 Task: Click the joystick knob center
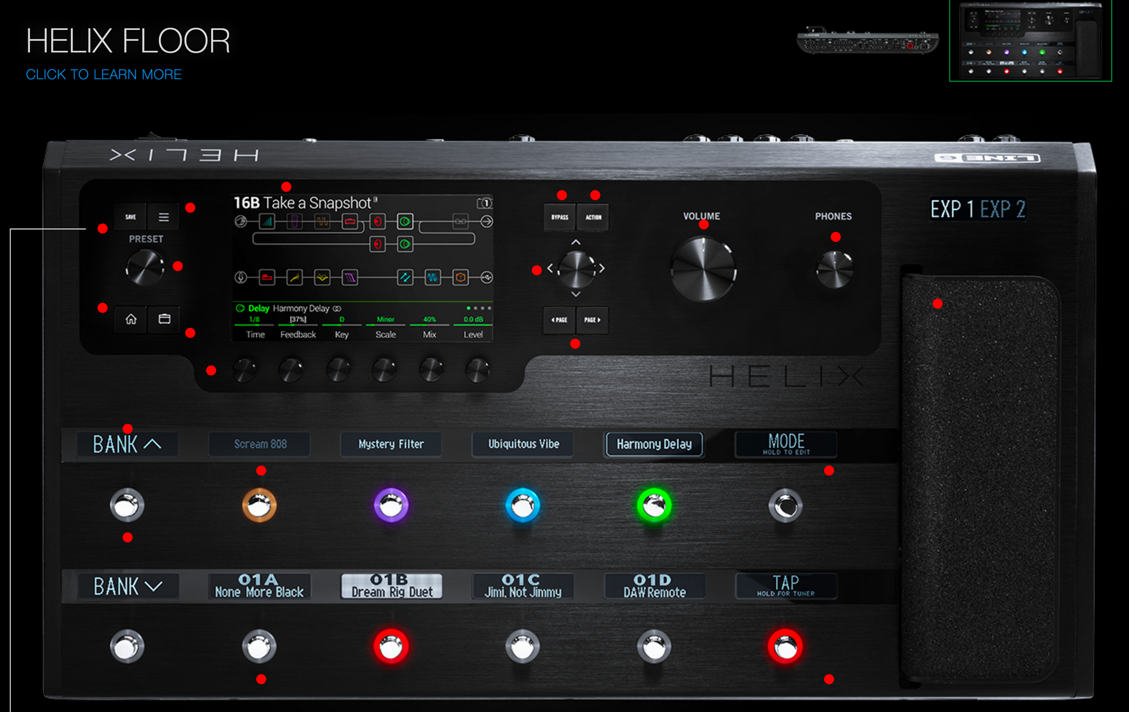click(576, 269)
